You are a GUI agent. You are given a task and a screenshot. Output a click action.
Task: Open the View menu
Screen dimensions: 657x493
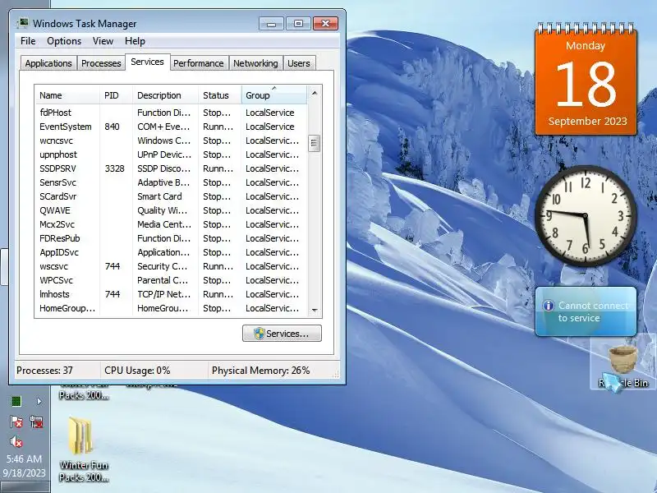pos(103,41)
